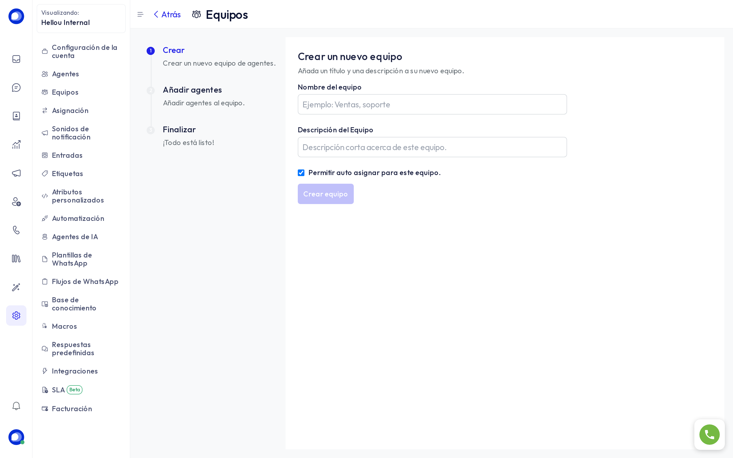
Task: Open the inbox icon in left rail
Action: click(16, 59)
